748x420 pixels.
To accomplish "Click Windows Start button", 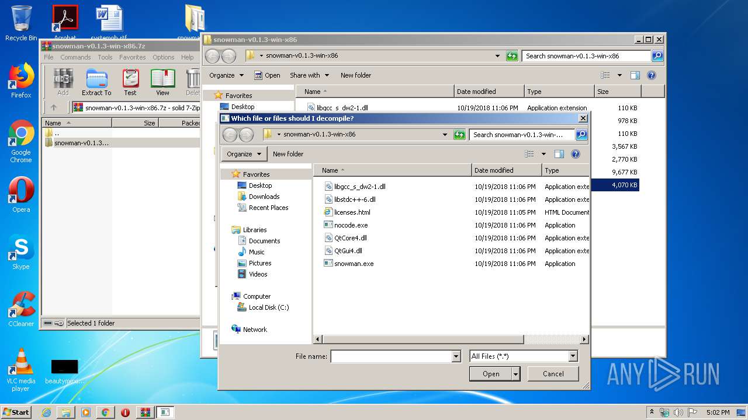I will [16, 412].
